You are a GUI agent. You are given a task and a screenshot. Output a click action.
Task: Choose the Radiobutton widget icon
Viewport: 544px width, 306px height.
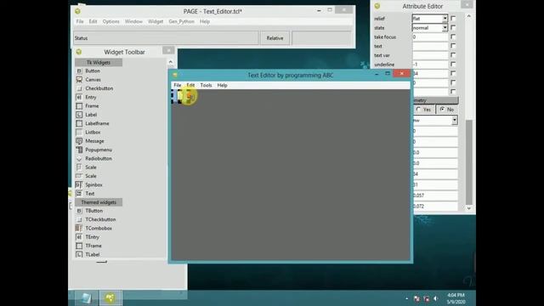79,159
